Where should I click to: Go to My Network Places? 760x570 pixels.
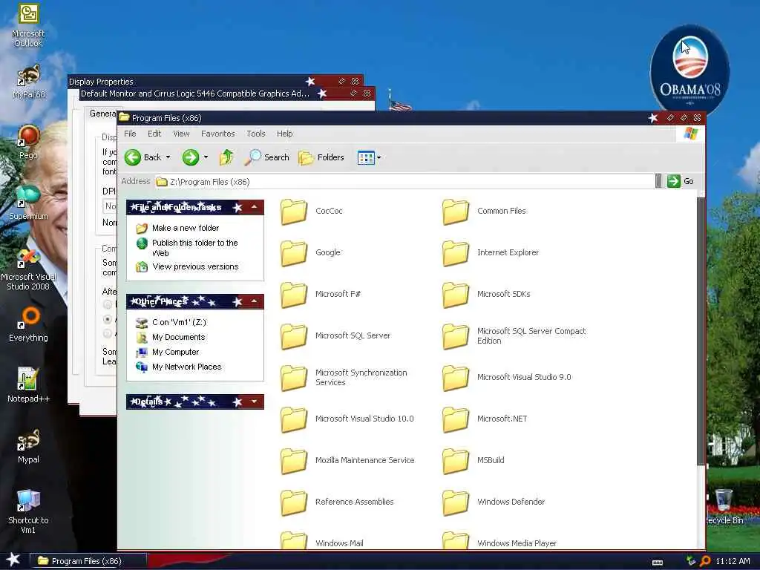pyautogui.click(x=186, y=367)
